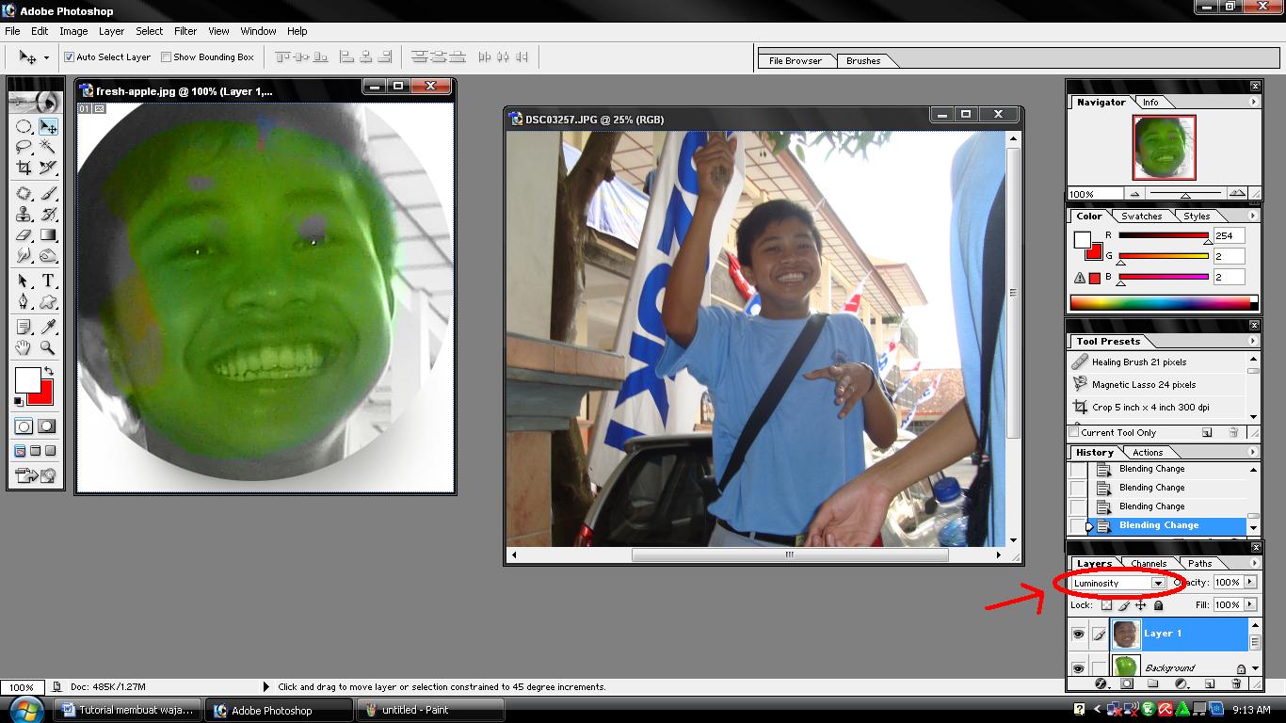Open the Navigator panel flyout menu arrow
Image resolution: width=1286 pixels, height=723 pixels.
pyautogui.click(x=1253, y=102)
